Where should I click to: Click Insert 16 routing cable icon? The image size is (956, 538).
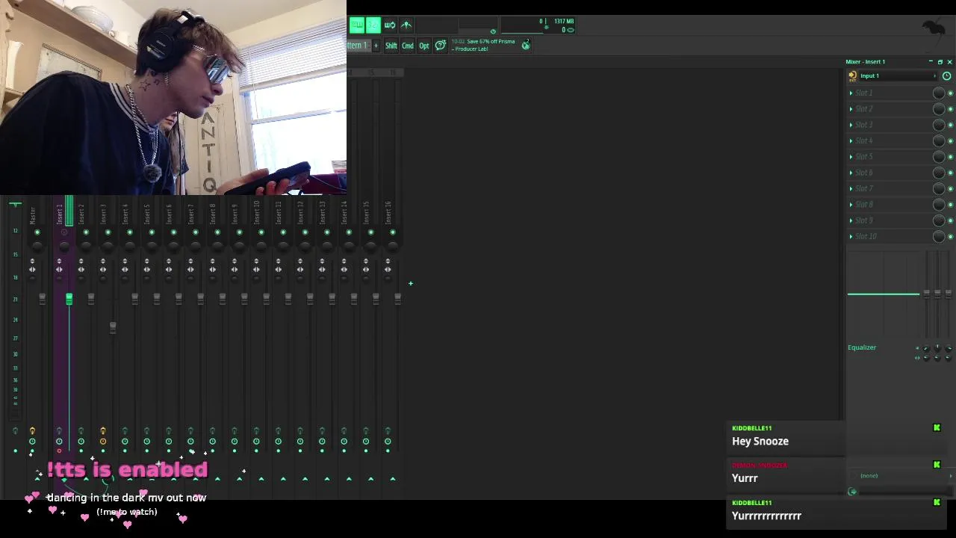tap(388, 430)
